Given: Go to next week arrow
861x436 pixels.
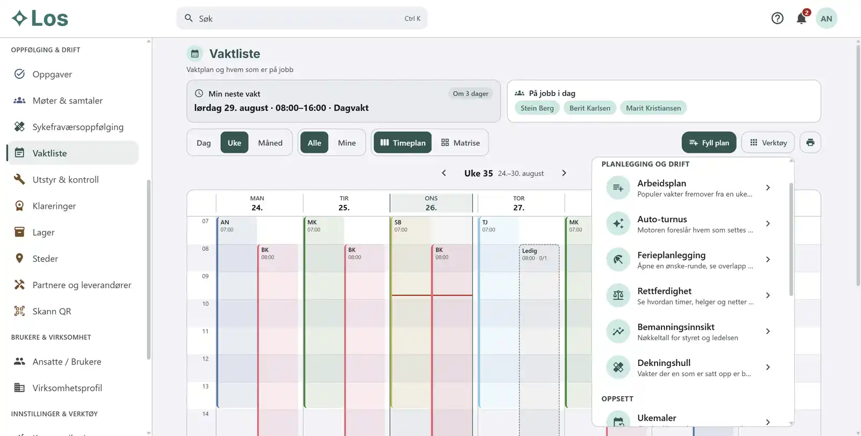Looking at the screenshot, I should pyautogui.click(x=564, y=173).
